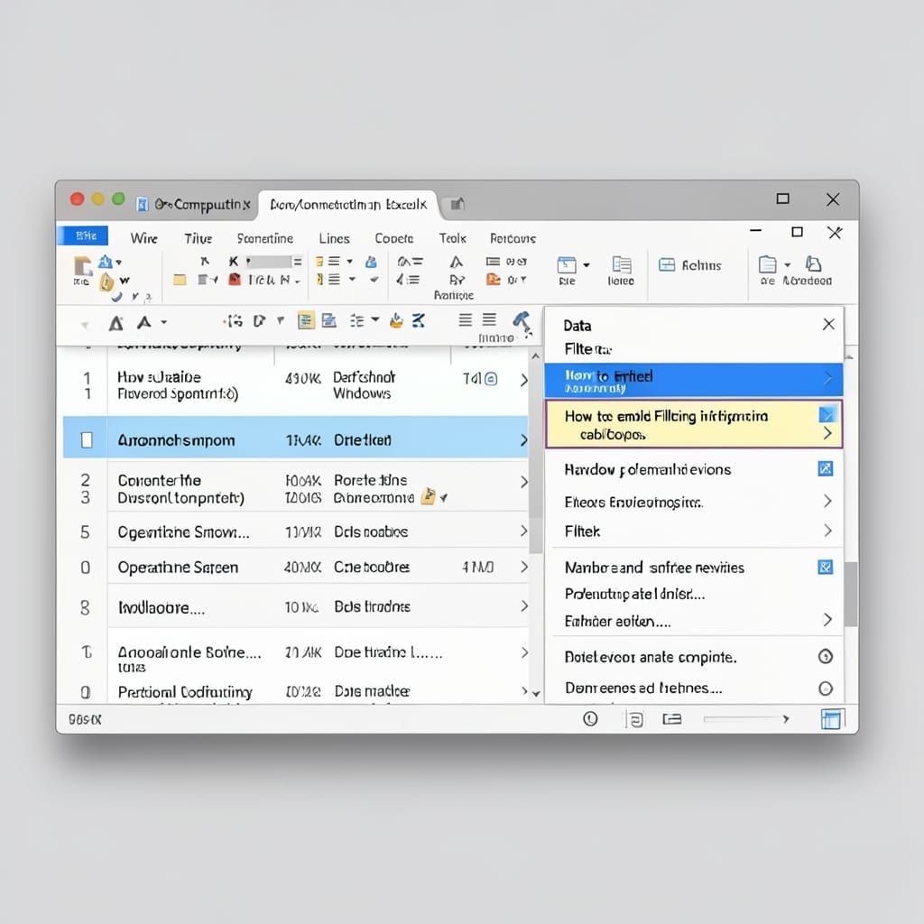
Task: Click the table icon beside "Relhins"
Action: (x=667, y=265)
